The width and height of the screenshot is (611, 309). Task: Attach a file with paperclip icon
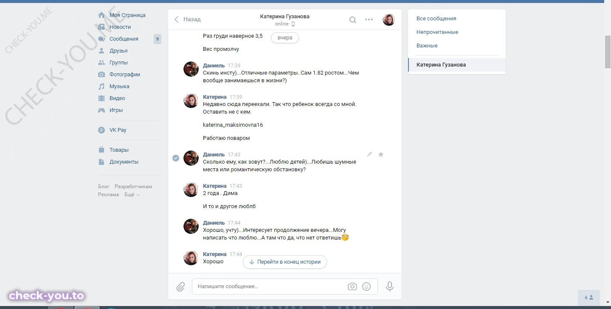pos(180,287)
